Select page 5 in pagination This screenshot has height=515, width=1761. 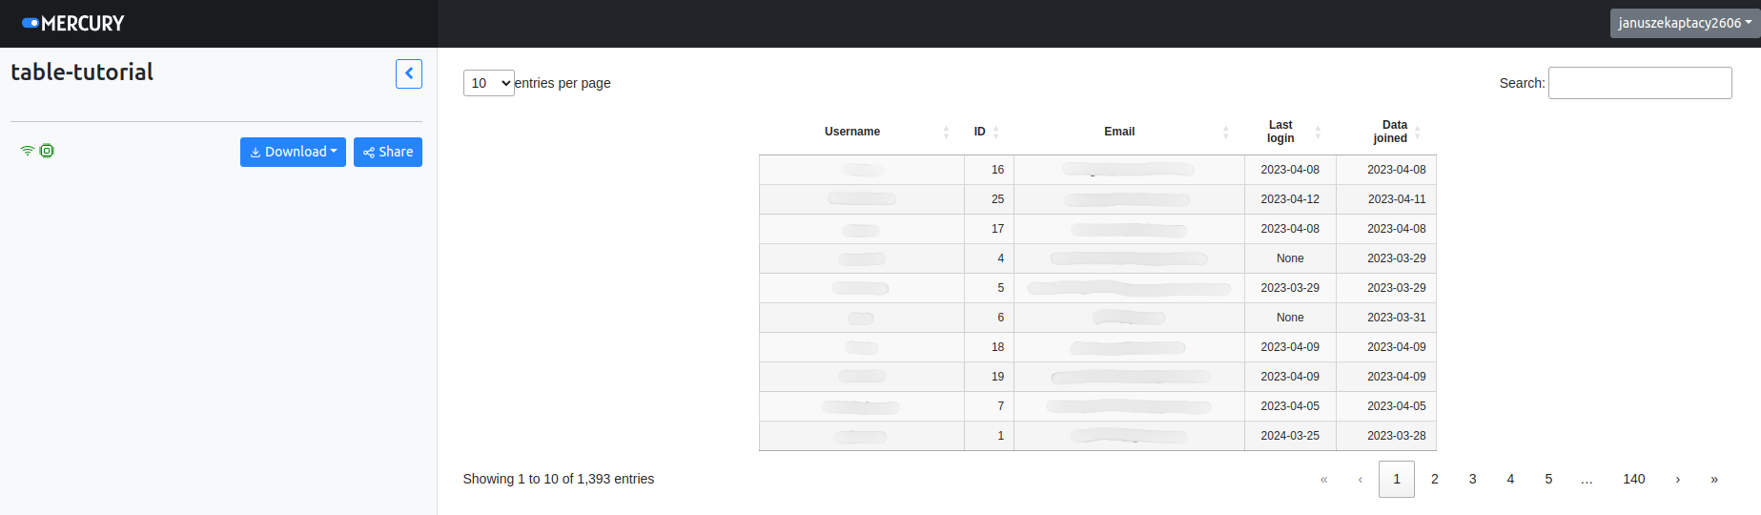coord(1548,479)
